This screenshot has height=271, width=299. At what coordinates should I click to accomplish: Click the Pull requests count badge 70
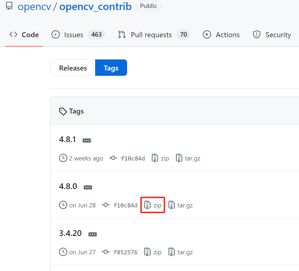184,34
